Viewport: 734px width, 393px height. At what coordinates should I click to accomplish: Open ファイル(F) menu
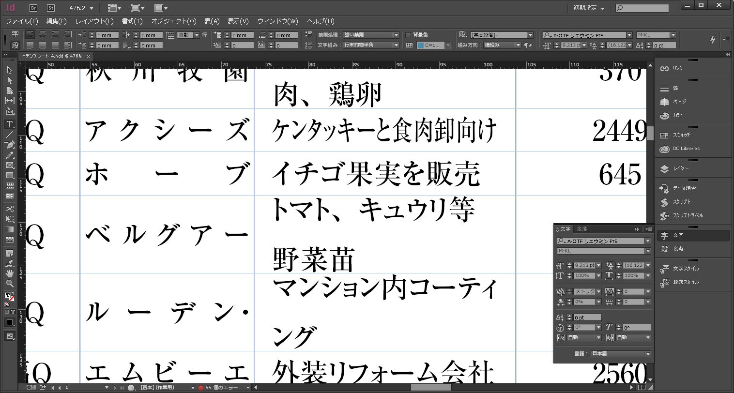22,21
